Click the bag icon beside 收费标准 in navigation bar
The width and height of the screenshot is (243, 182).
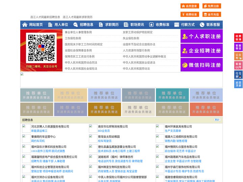coord(151,25)
